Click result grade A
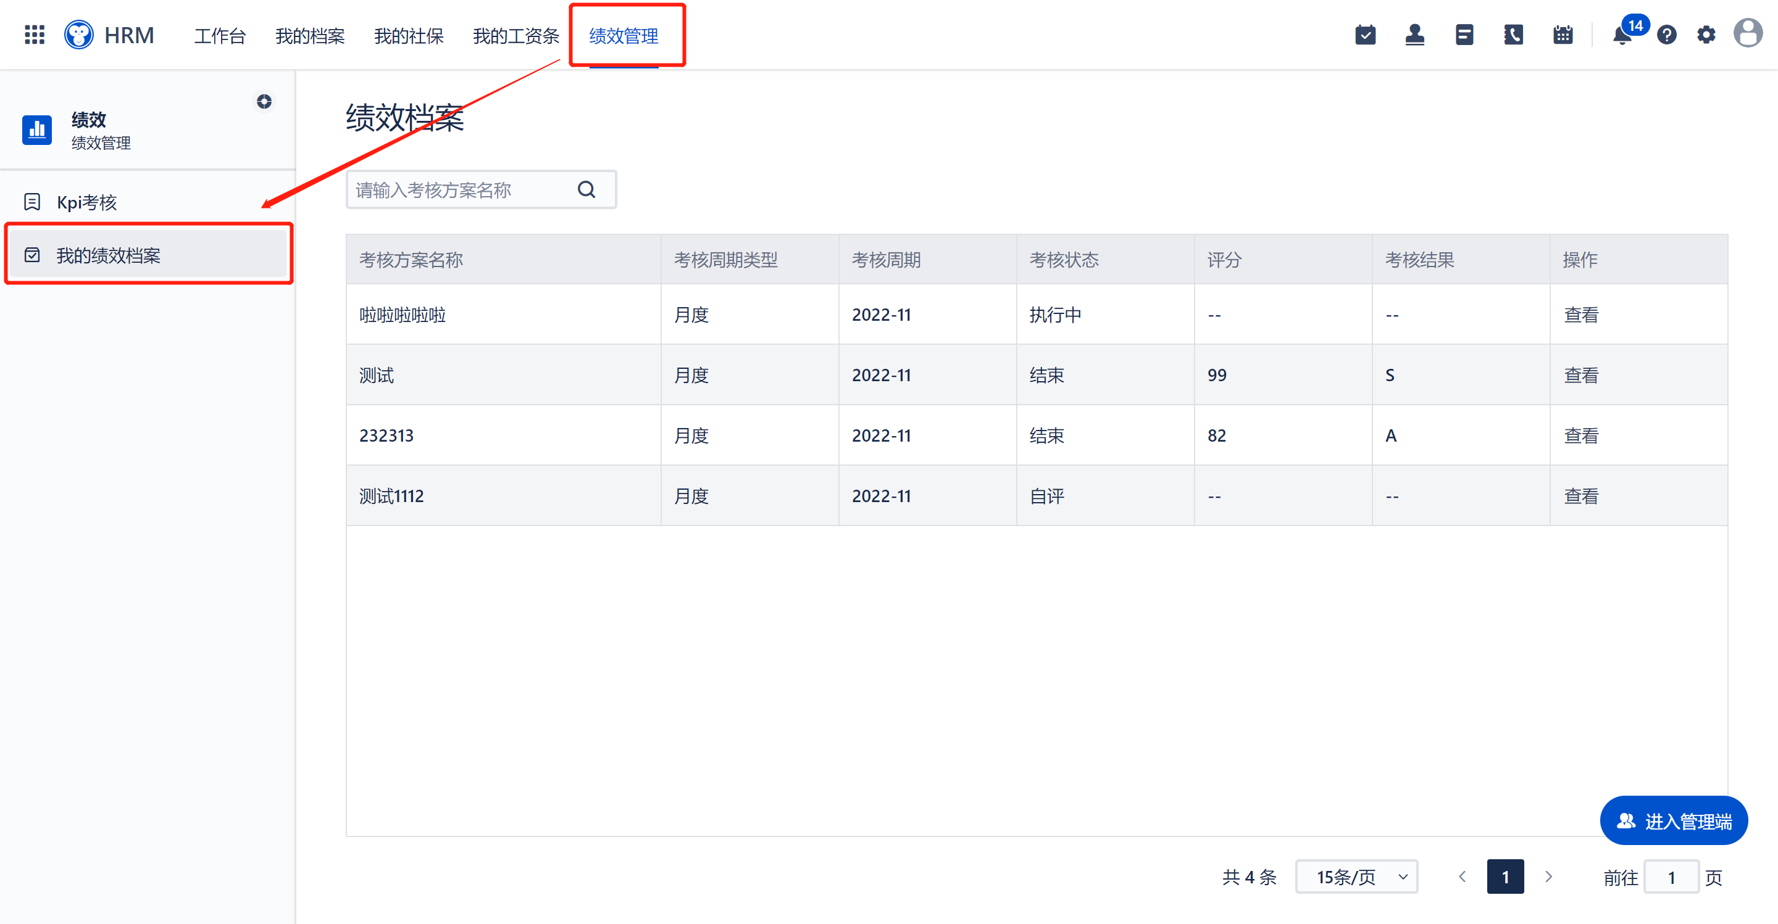Screen dimensions: 1778x924 tap(1391, 435)
